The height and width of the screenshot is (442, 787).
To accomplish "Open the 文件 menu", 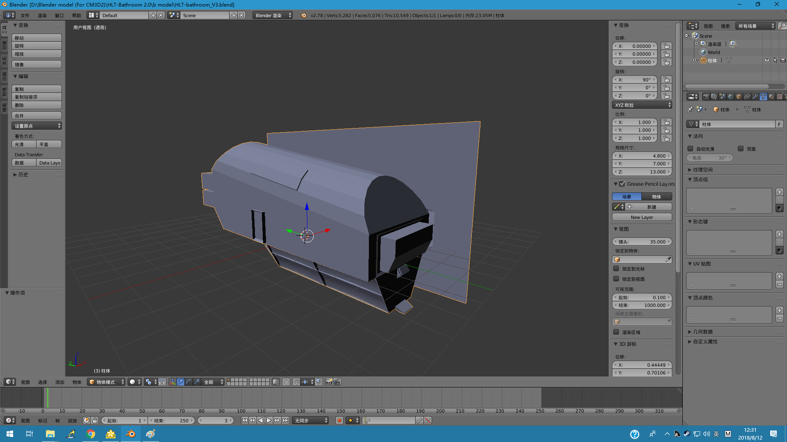I will tap(25, 16).
